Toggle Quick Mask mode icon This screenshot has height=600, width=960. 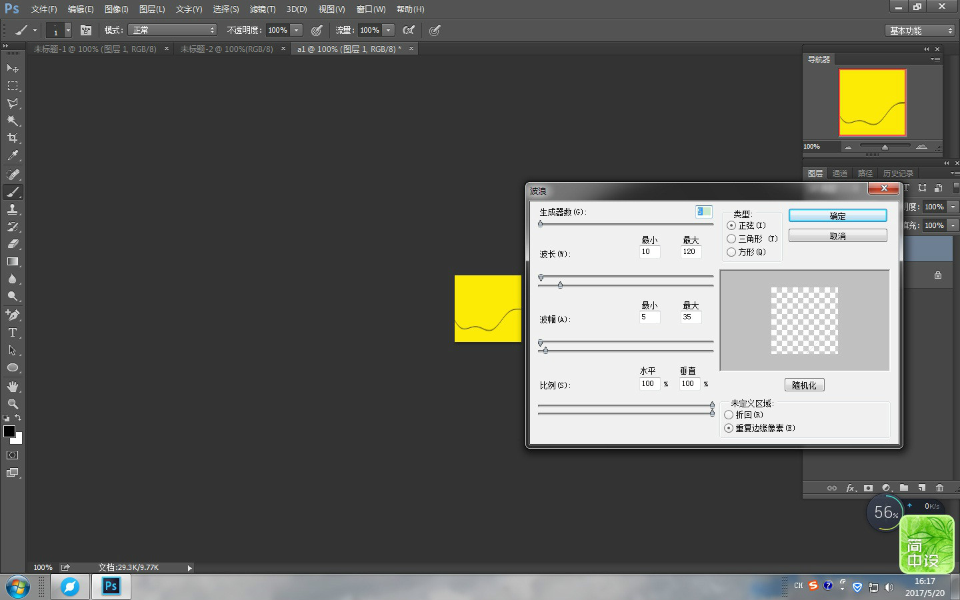[x=13, y=455]
